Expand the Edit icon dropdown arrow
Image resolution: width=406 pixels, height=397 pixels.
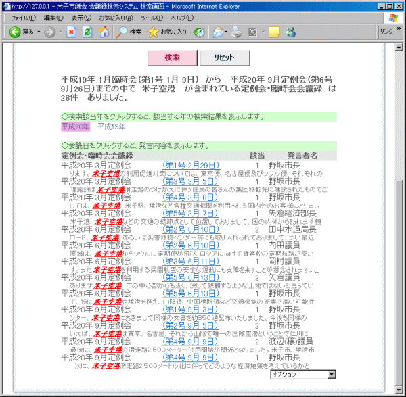pos(263,32)
